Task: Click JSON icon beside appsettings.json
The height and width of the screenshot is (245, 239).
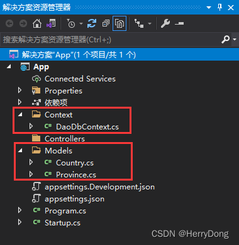Action: [x=36, y=199]
